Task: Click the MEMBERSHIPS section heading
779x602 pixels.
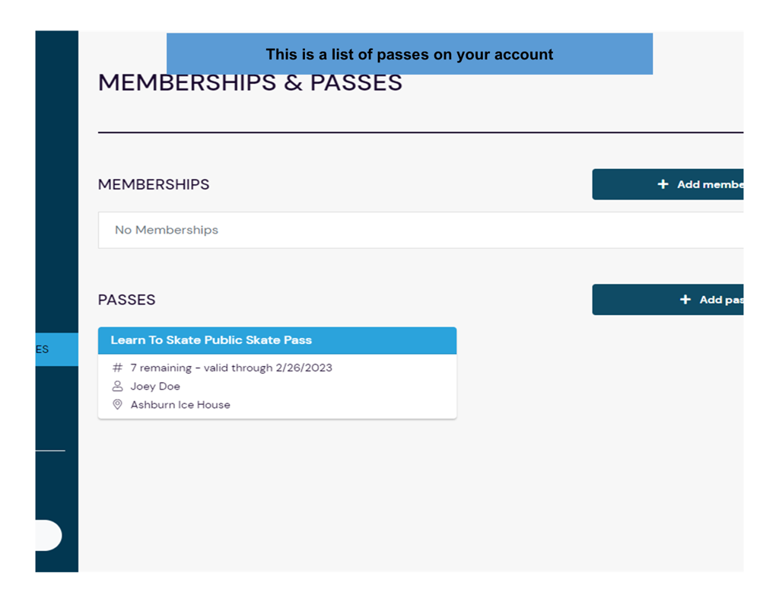Action: click(x=154, y=184)
